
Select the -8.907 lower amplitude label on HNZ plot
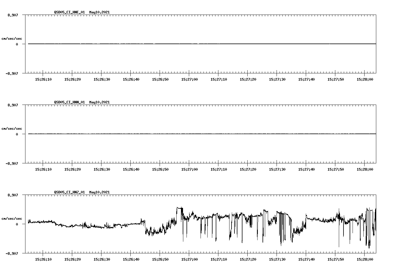[12, 254]
